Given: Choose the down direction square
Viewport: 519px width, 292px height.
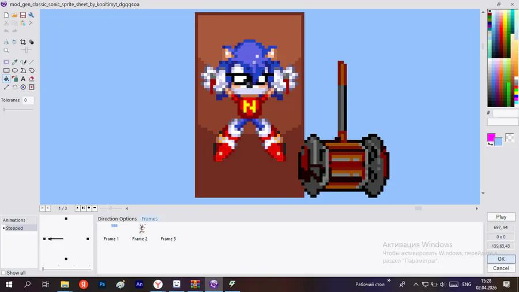Looking at the screenshot, I should [x=66, y=259].
